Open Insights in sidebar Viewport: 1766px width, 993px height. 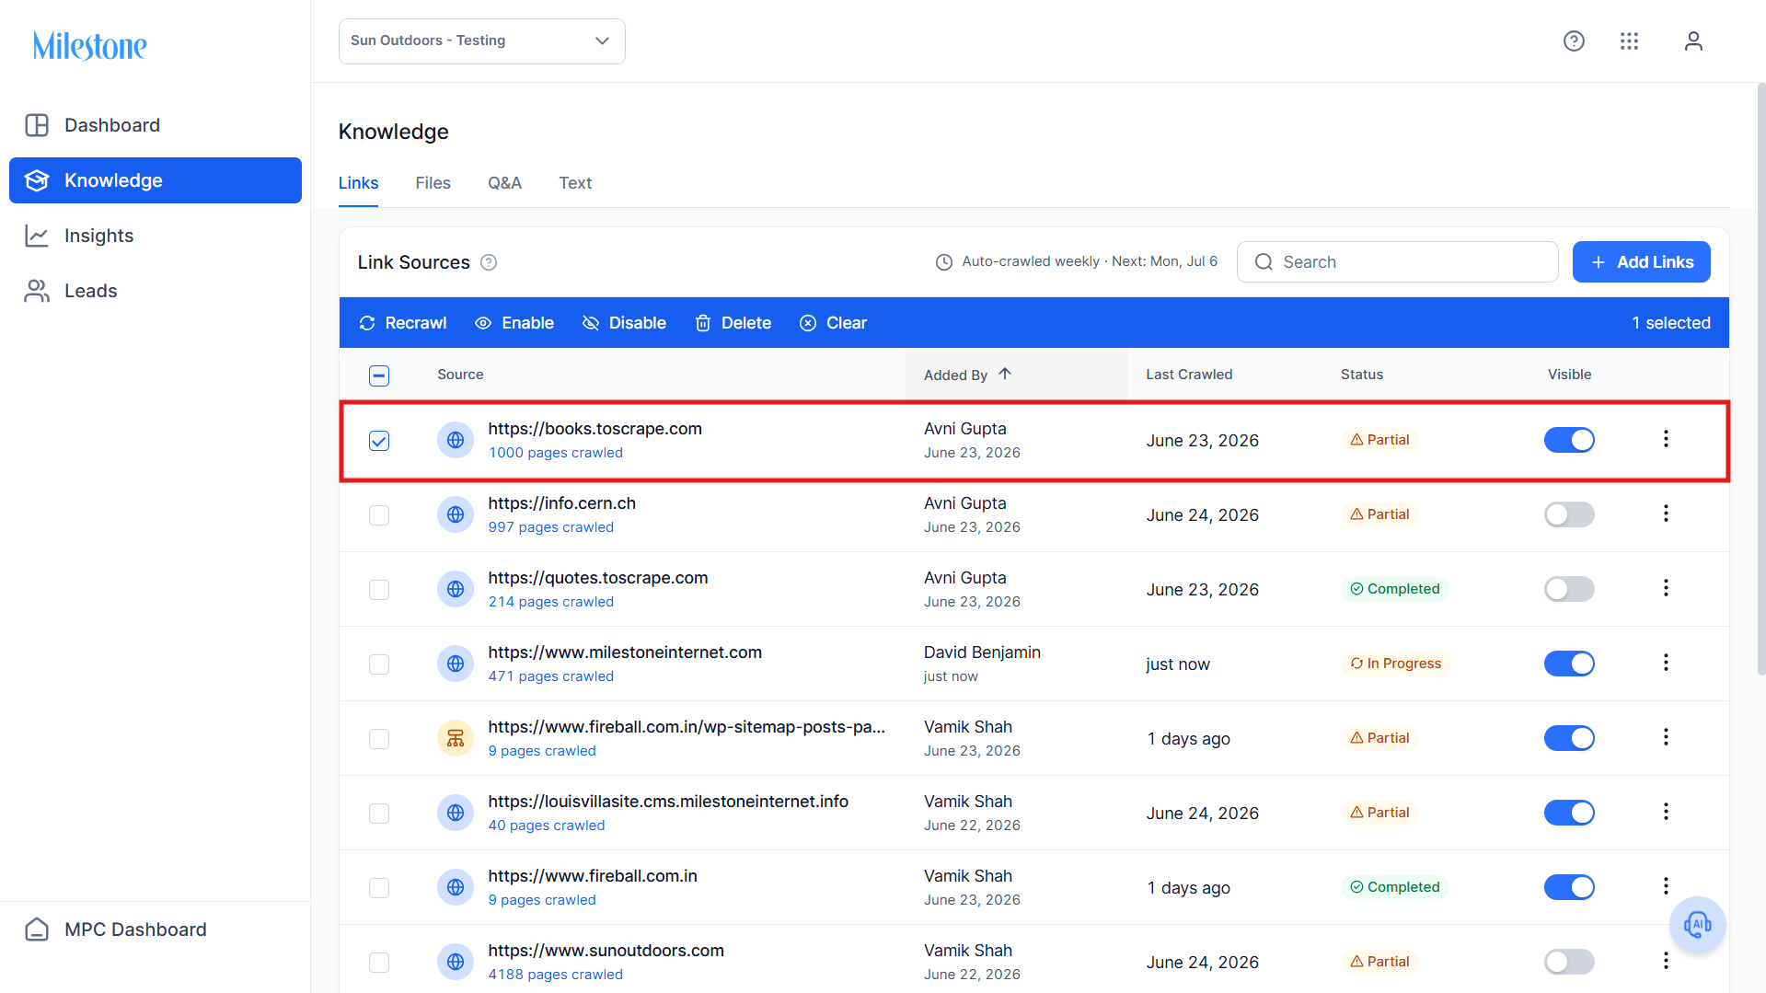(x=156, y=236)
